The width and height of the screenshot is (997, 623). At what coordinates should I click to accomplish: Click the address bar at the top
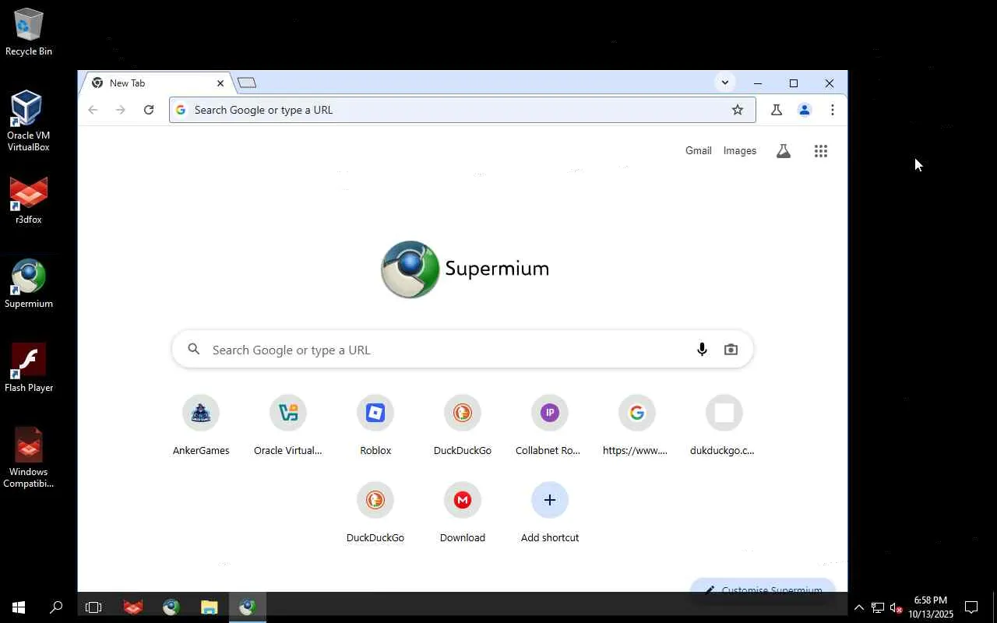[x=462, y=110]
